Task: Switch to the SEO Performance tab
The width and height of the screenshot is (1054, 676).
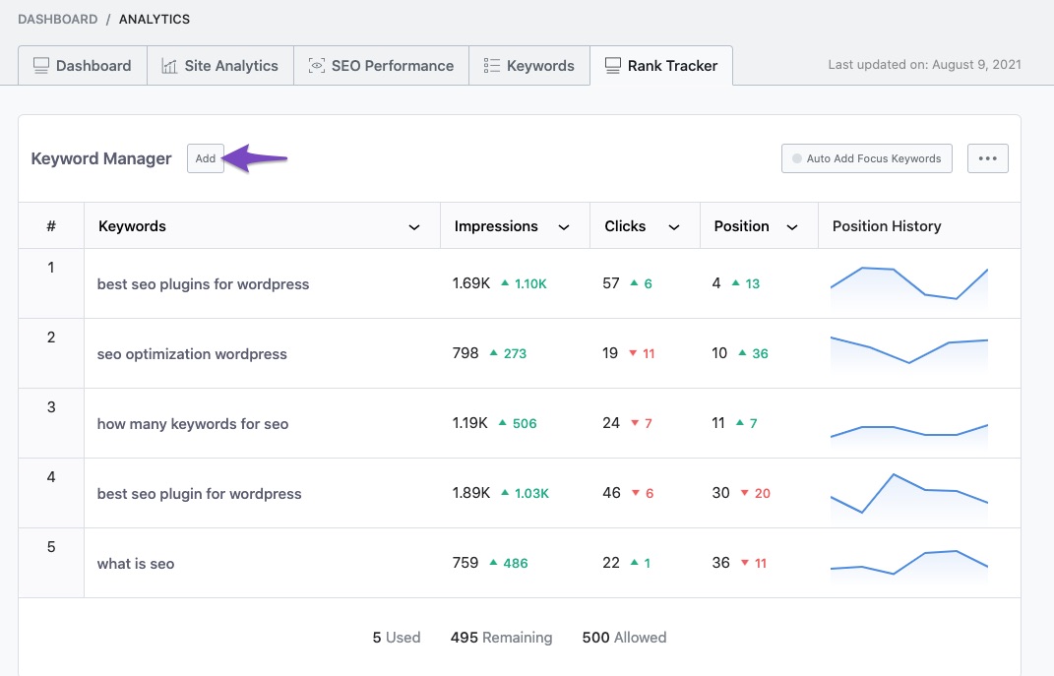Action: point(381,66)
